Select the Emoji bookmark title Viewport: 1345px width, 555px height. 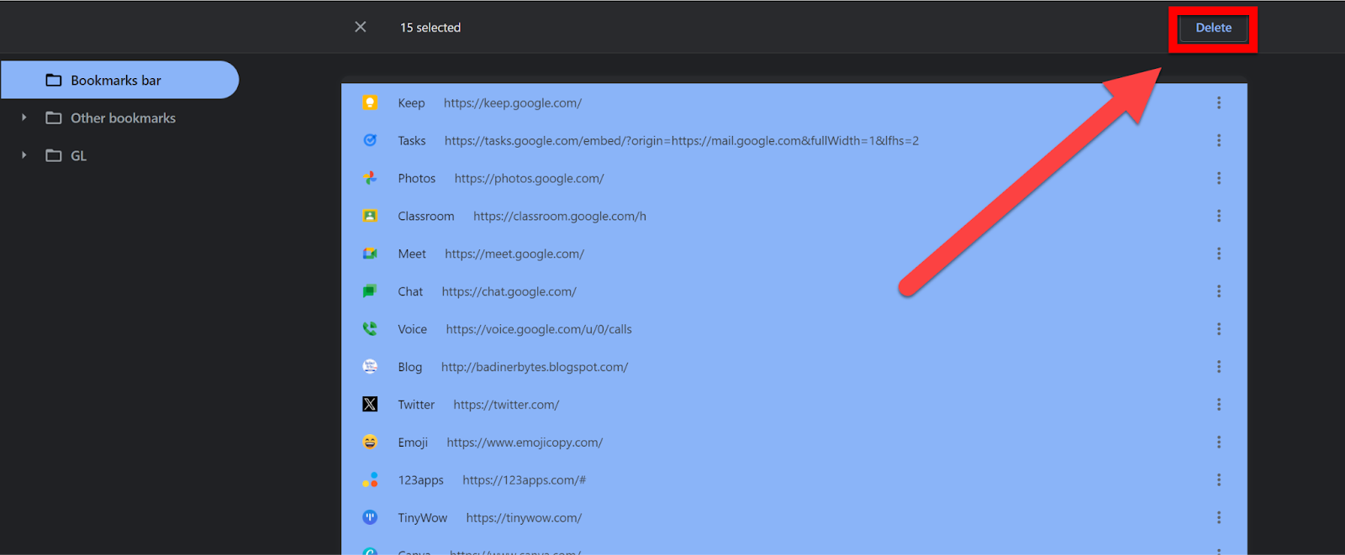(x=413, y=443)
